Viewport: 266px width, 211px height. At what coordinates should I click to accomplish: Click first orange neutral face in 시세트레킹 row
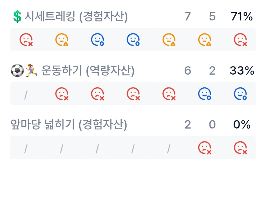click(62, 40)
